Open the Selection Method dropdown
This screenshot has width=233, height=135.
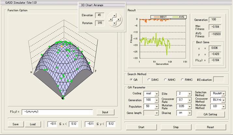pos(224,94)
